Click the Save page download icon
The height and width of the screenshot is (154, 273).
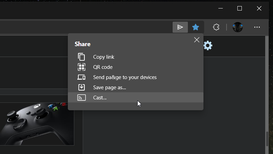click(81, 87)
